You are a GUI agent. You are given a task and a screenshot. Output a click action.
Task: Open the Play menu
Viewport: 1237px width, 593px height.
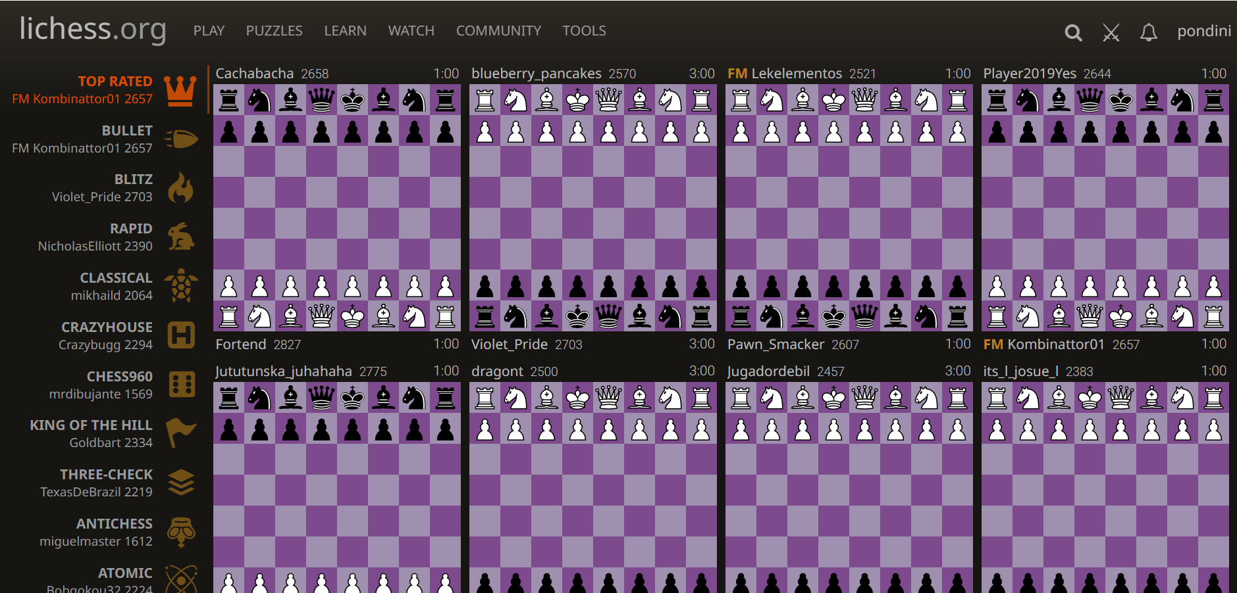pos(209,31)
